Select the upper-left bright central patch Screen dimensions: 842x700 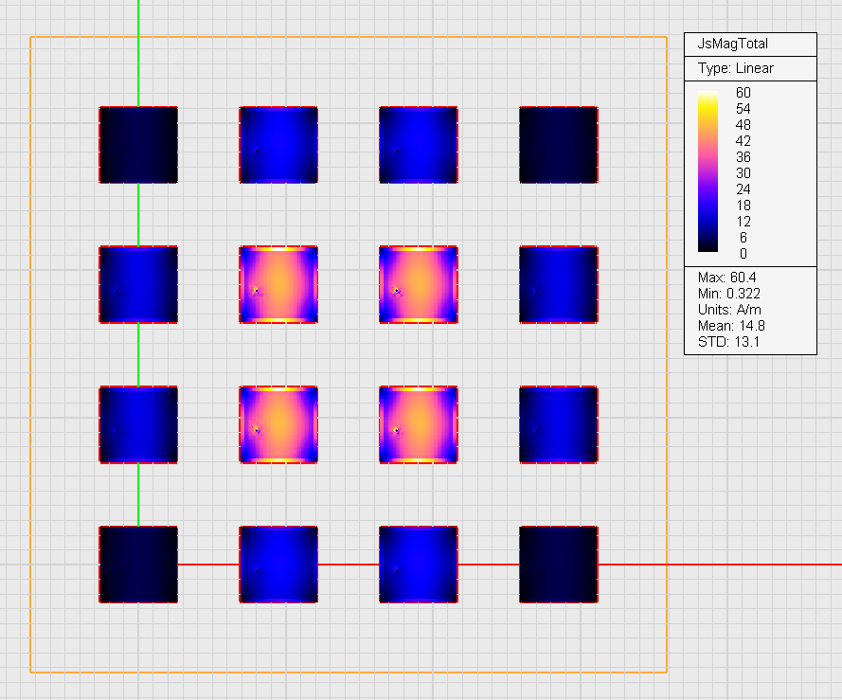pos(278,284)
